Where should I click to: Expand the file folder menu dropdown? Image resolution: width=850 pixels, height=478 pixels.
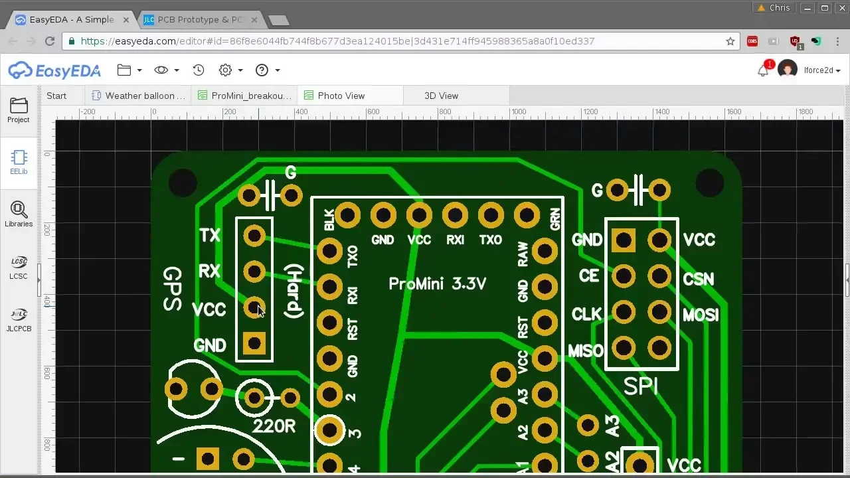pos(129,70)
